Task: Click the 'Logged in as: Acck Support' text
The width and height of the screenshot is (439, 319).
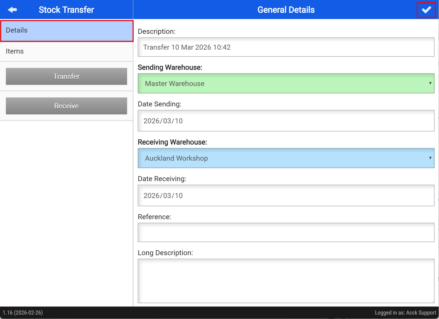Action: pos(405,313)
